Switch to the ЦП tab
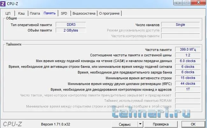 click(x=8, y=13)
